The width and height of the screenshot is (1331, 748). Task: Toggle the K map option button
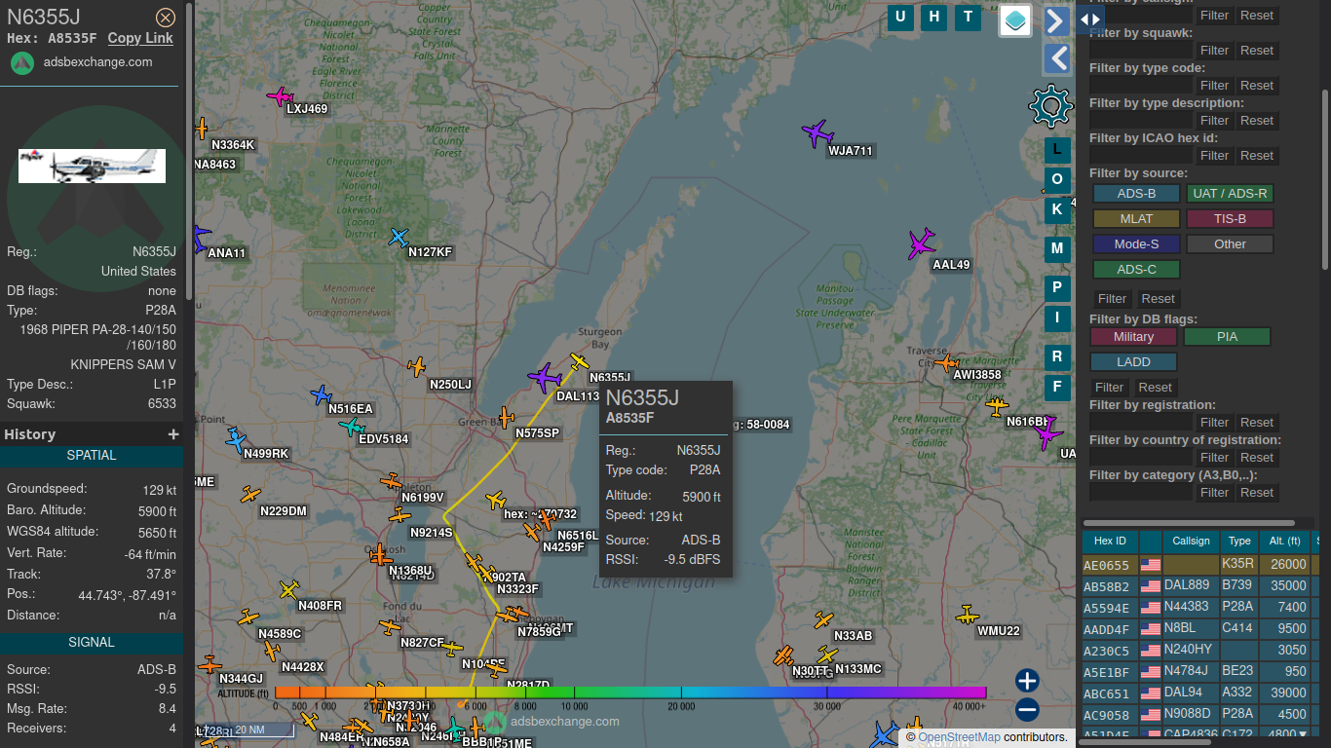click(1057, 209)
